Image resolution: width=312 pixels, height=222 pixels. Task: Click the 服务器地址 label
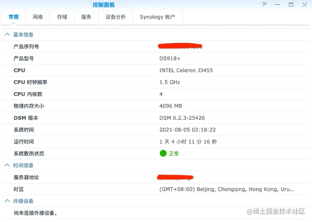tap(26, 177)
